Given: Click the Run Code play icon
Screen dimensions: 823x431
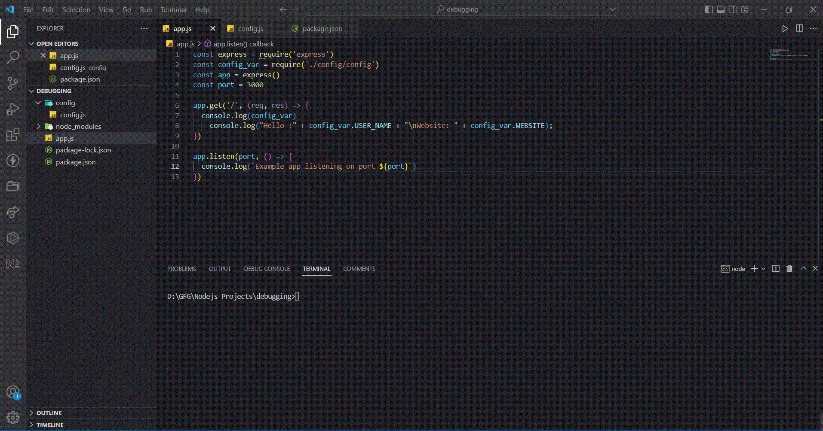Looking at the screenshot, I should [785, 28].
